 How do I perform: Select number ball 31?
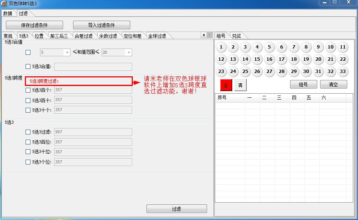tap(318, 71)
